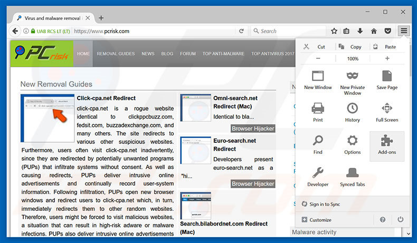This screenshot has width=417, height=243.
Task: Close the Virus and malware removal tab
Action: tap(88, 18)
